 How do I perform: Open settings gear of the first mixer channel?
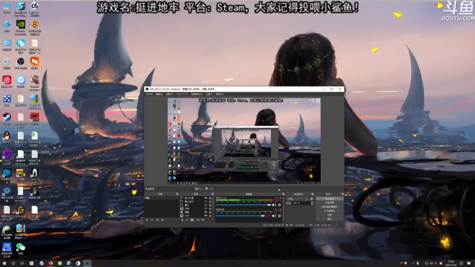279,205
